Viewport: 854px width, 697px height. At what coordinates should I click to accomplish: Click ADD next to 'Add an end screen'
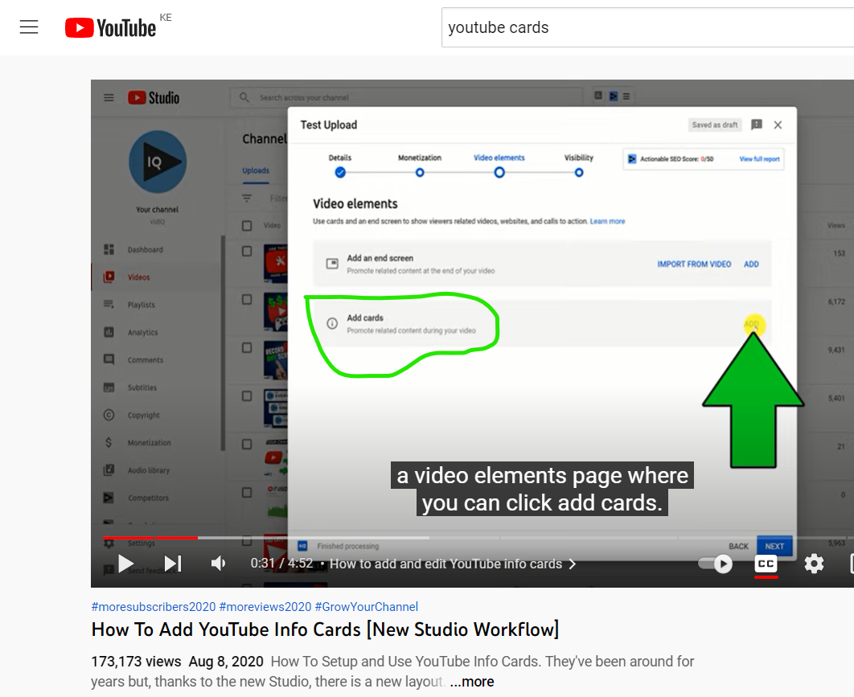tap(751, 264)
